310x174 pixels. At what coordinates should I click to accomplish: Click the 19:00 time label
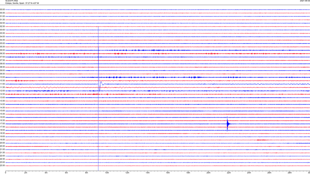2,137
